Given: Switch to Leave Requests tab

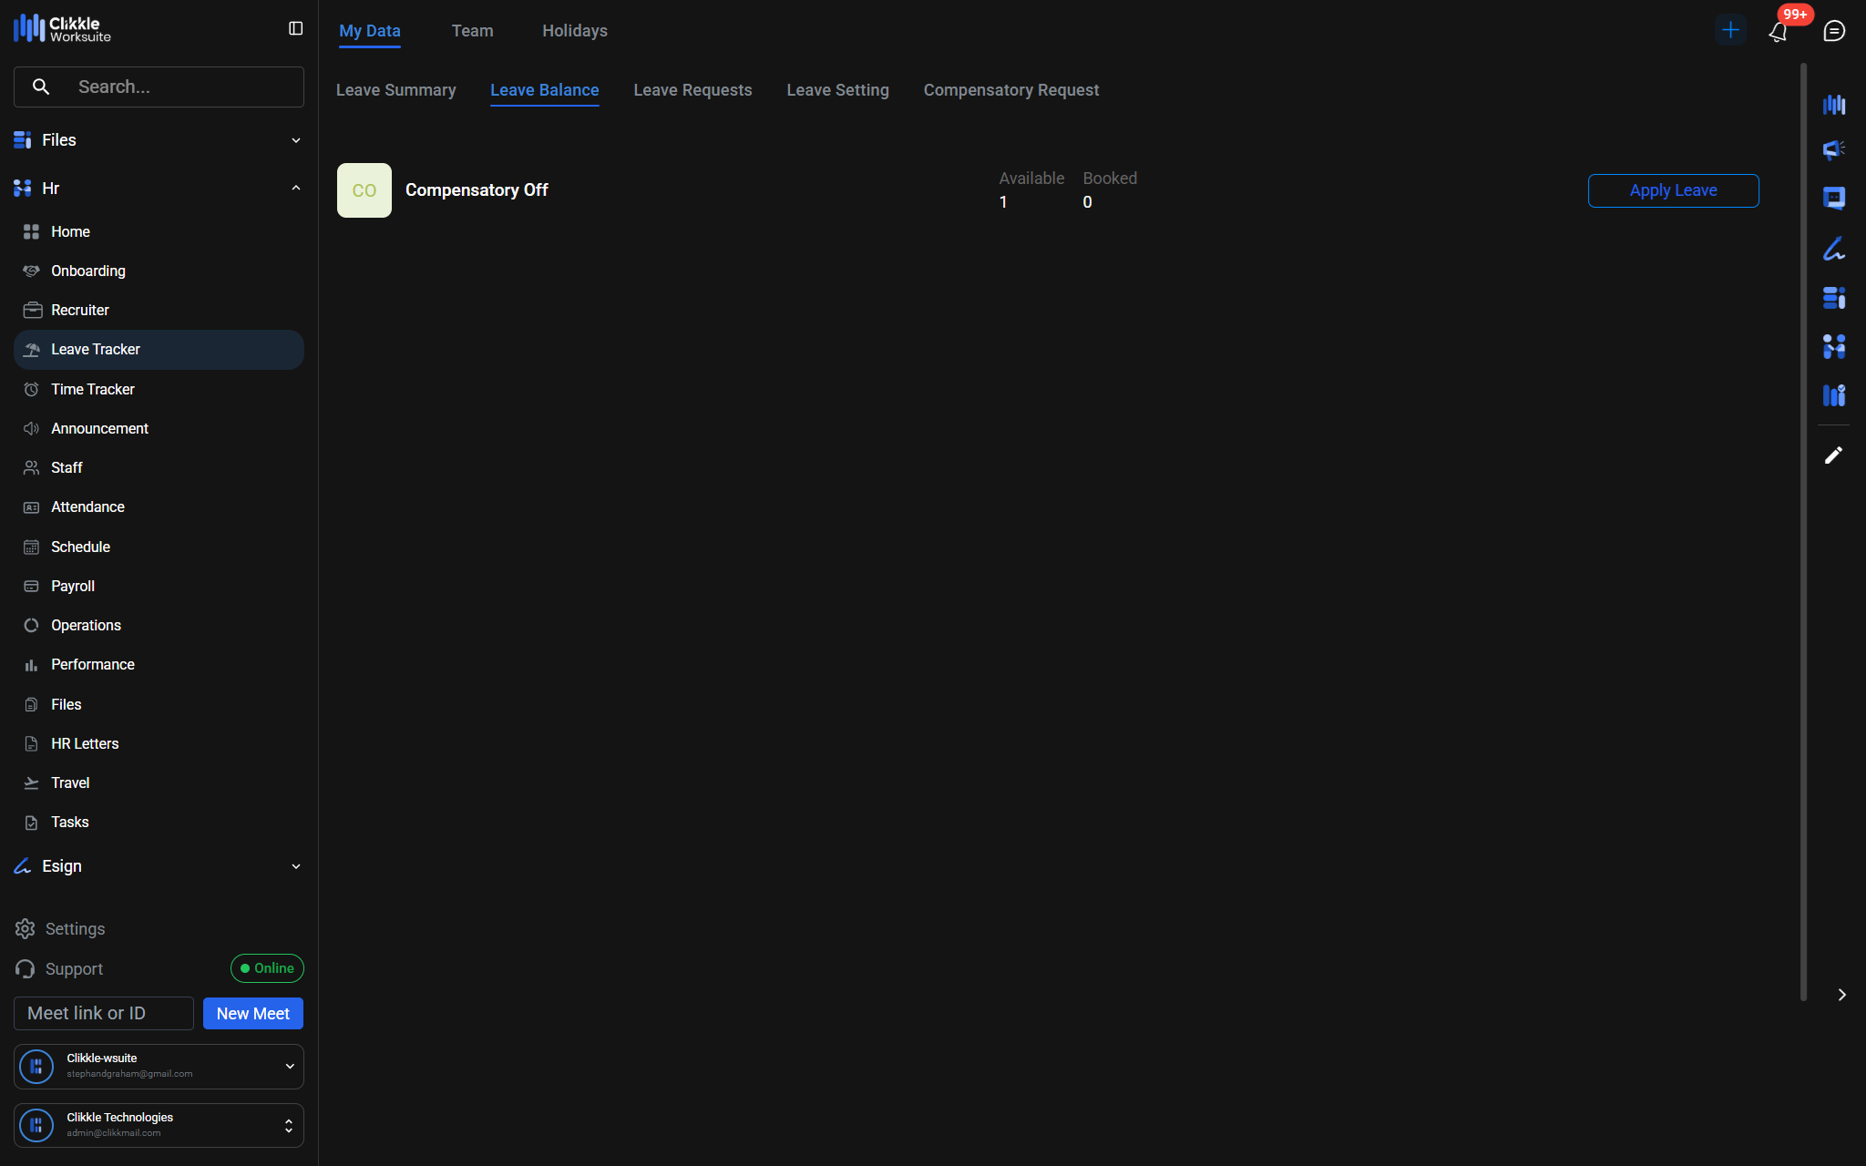Looking at the screenshot, I should [692, 90].
